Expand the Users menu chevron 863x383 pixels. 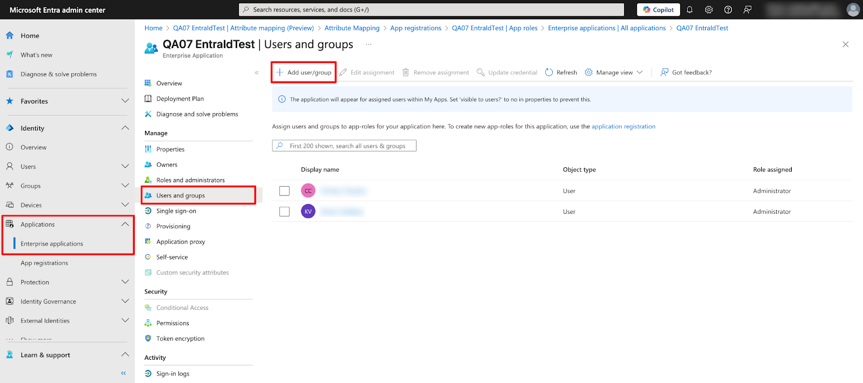(x=125, y=167)
